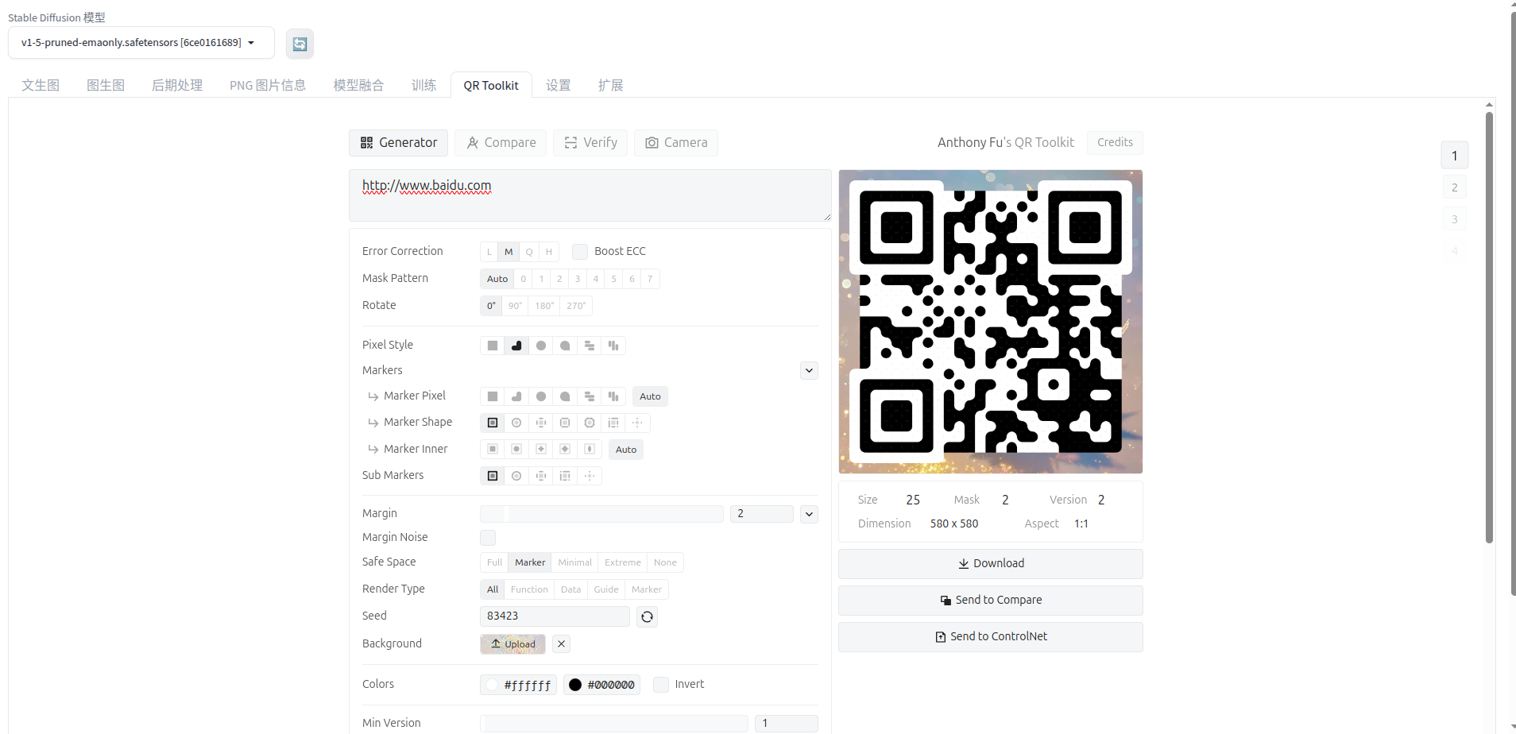
Task: Set Mask Pattern to 3
Action: point(578,279)
